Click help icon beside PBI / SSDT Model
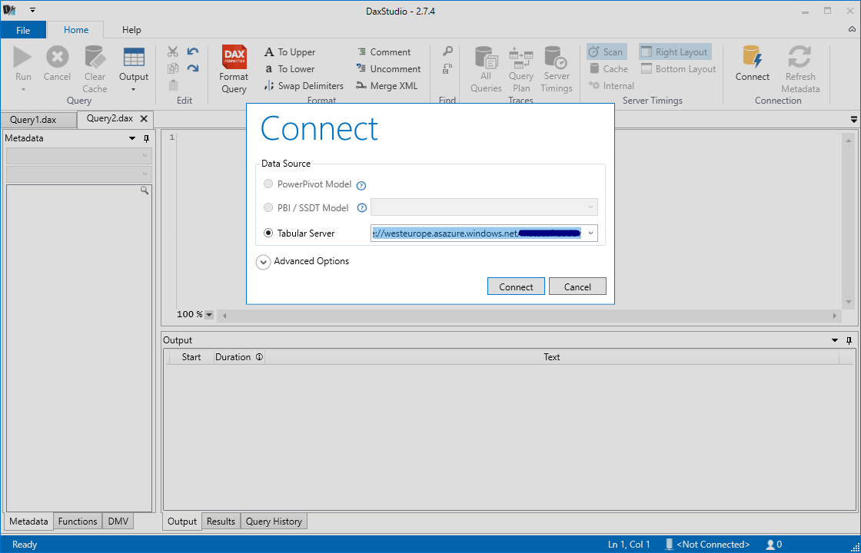 [361, 208]
